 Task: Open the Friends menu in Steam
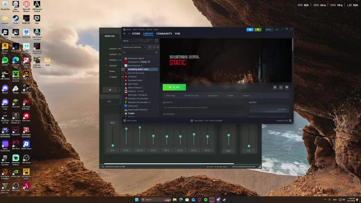click(142, 29)
